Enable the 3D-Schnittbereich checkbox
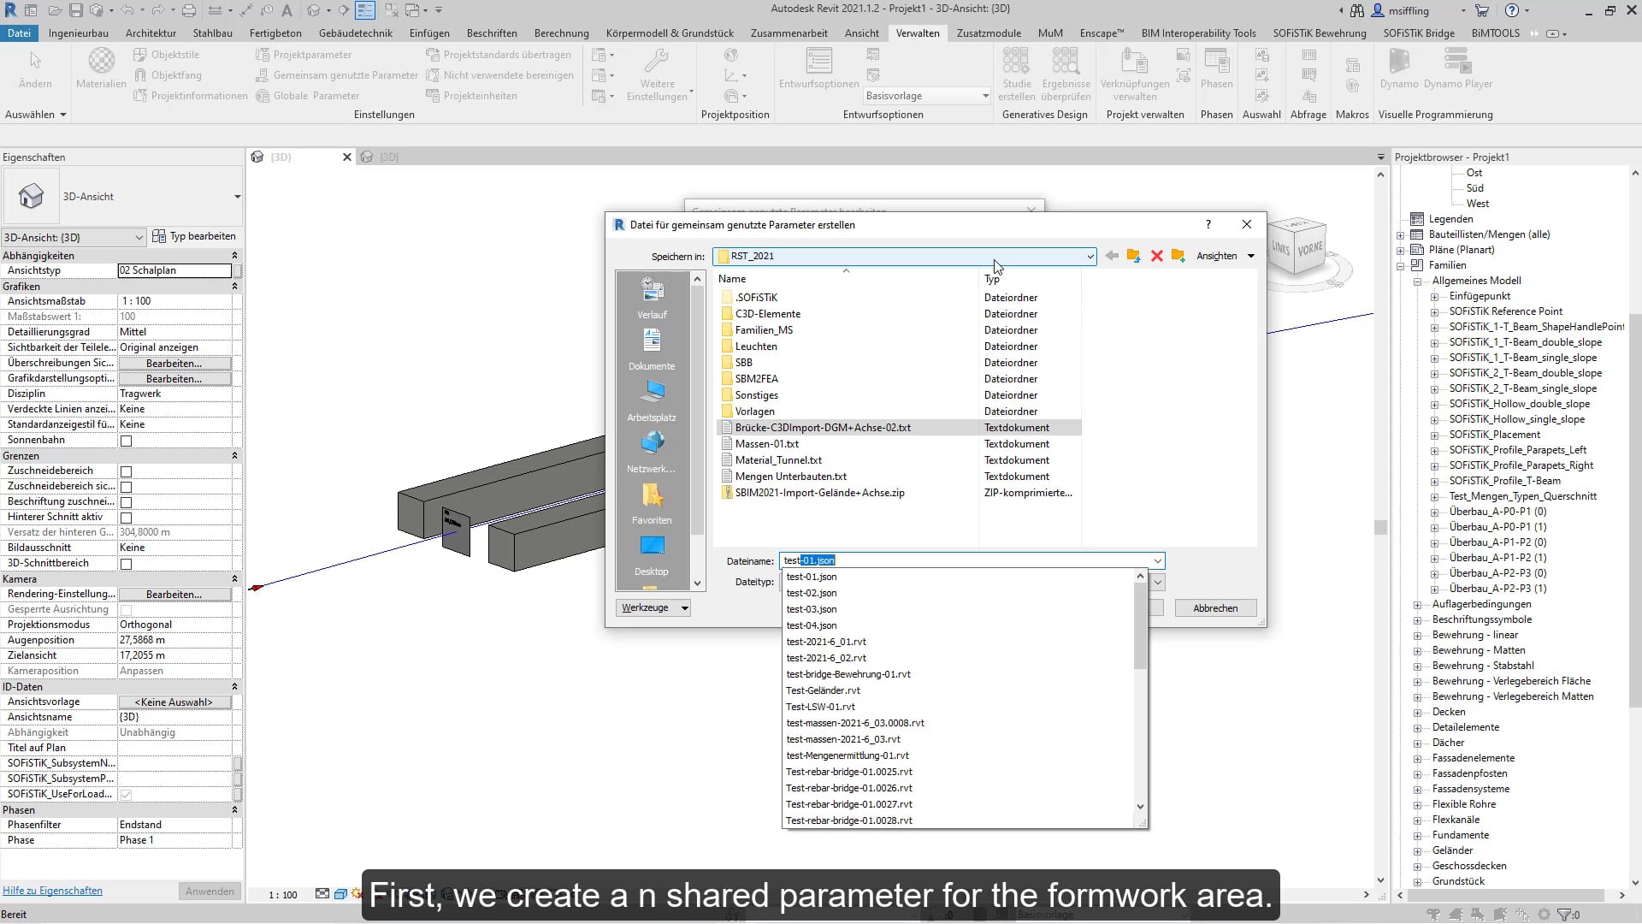 (x=126, y=564)
